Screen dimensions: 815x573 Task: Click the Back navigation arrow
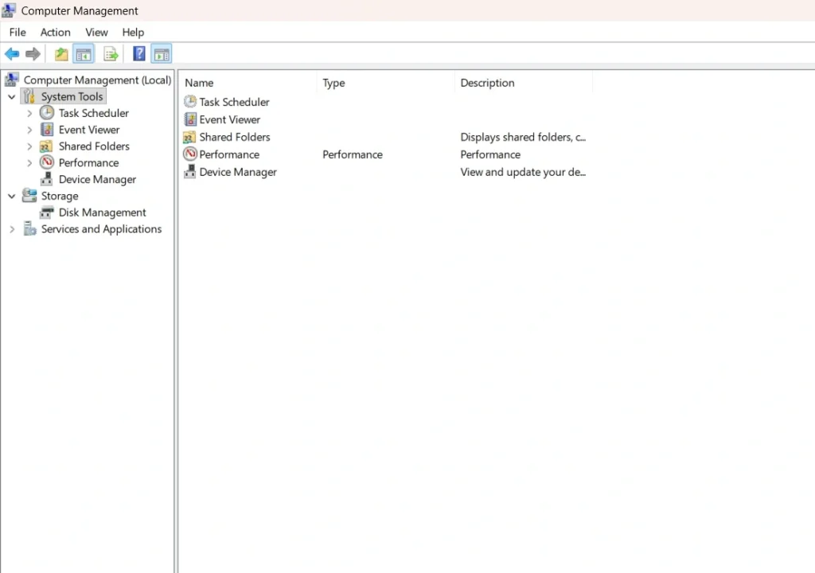point(11,53)
